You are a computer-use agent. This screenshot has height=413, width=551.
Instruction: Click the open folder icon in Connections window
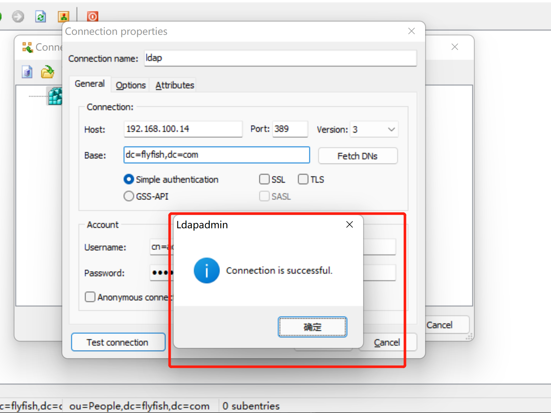47,72
